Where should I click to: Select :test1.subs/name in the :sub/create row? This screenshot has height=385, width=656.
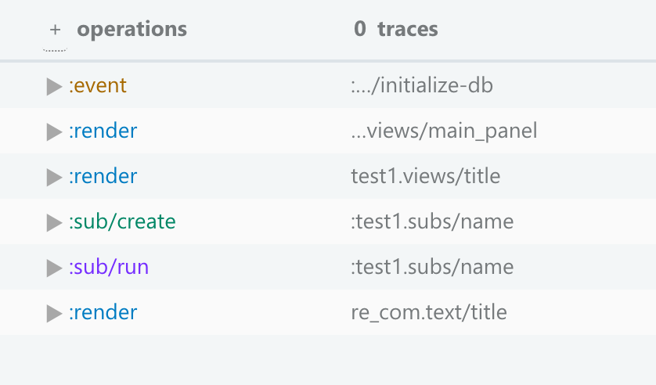[x=432, y=221]
